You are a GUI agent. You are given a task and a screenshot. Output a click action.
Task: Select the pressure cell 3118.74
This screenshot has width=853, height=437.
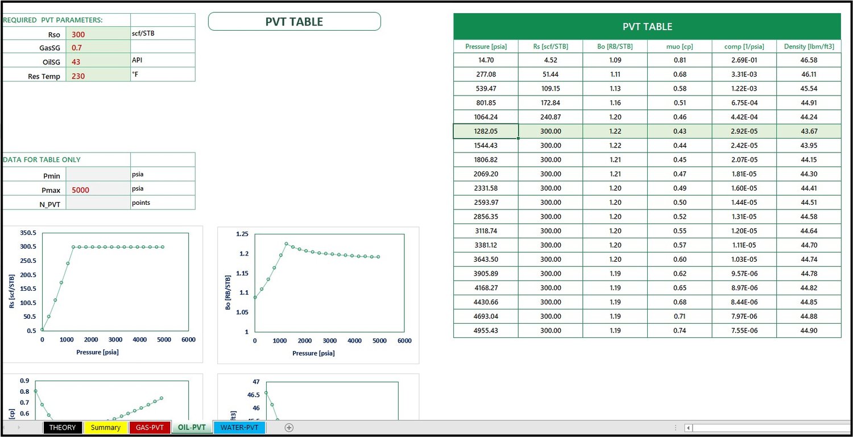point(486,230)
